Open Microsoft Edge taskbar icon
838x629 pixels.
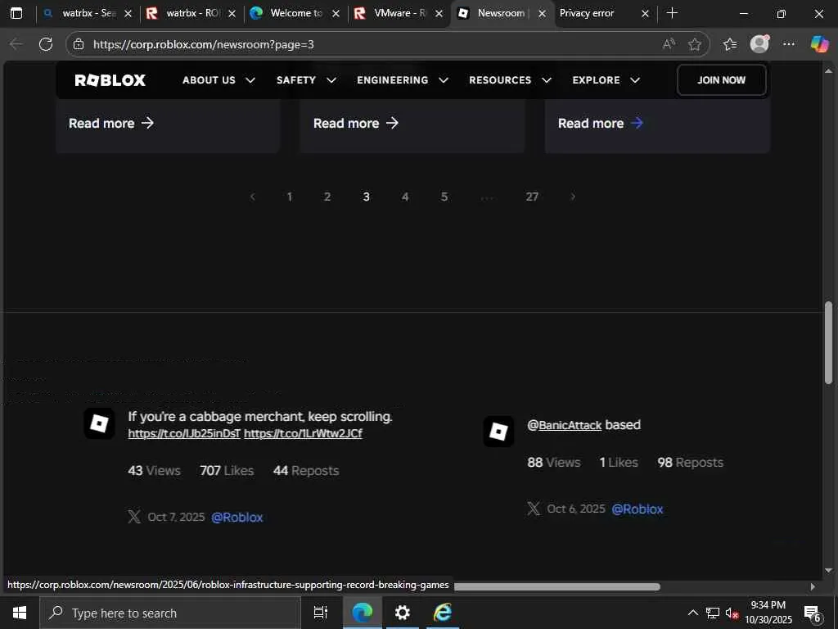(362, 613)
